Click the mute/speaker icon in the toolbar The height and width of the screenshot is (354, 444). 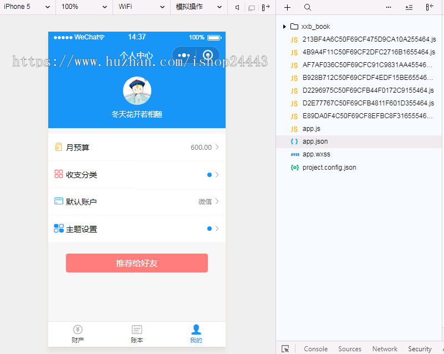(237, 8)
